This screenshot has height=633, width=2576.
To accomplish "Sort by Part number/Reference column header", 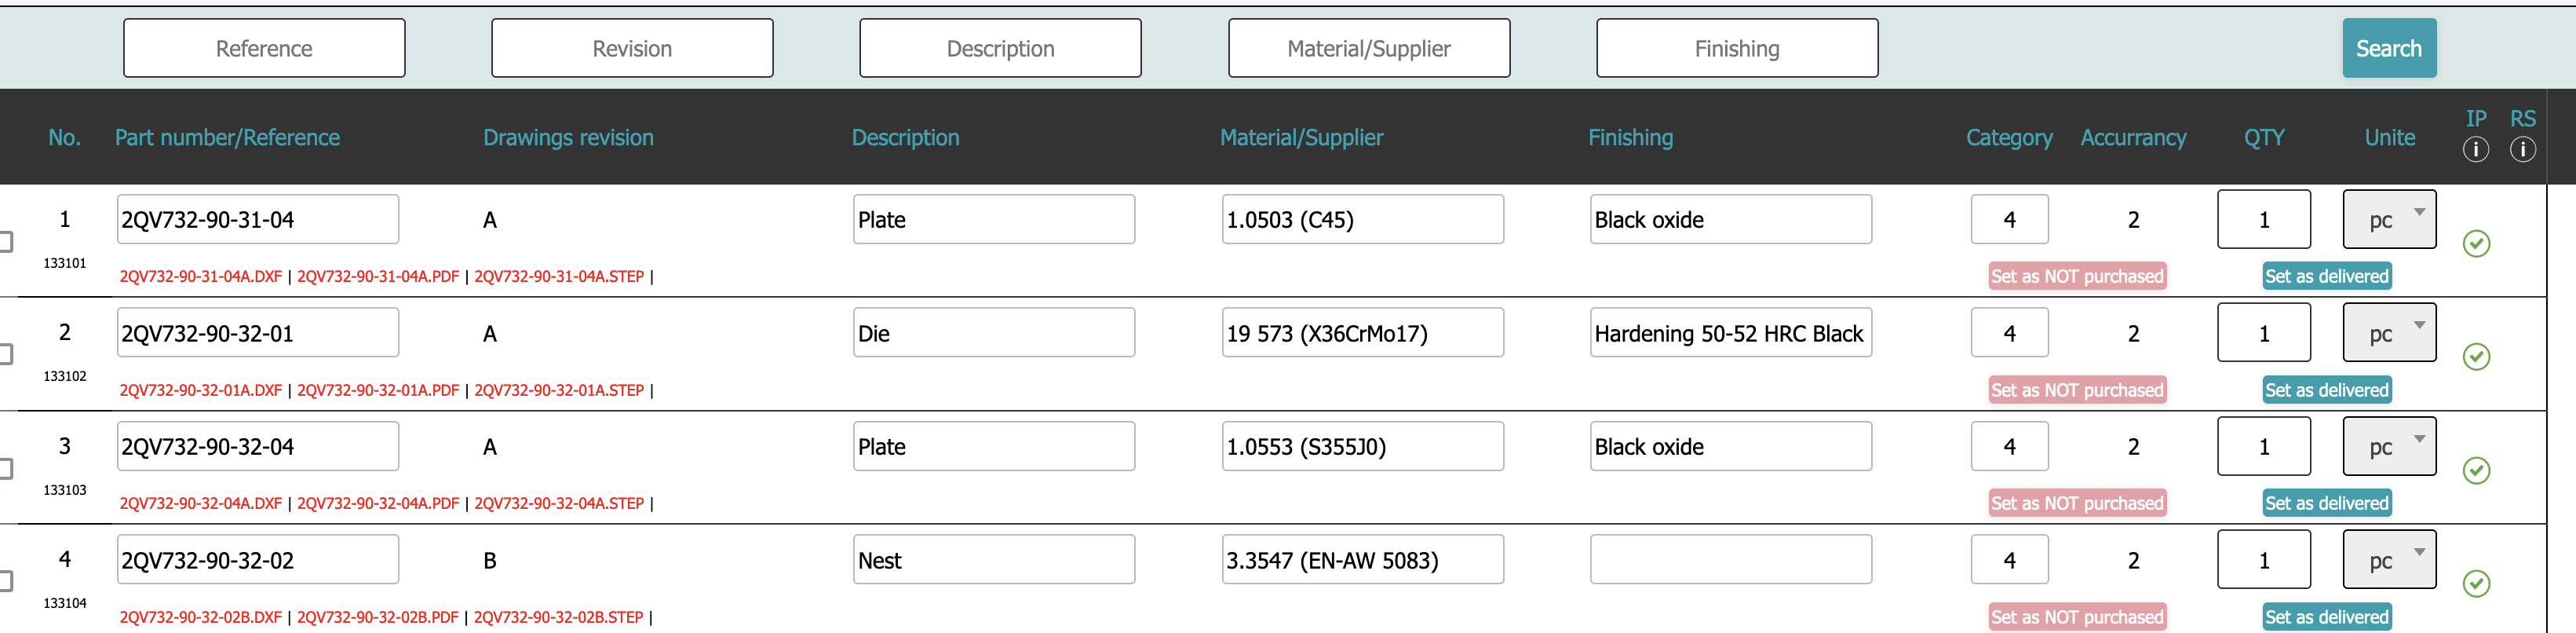I will (227, 138).
